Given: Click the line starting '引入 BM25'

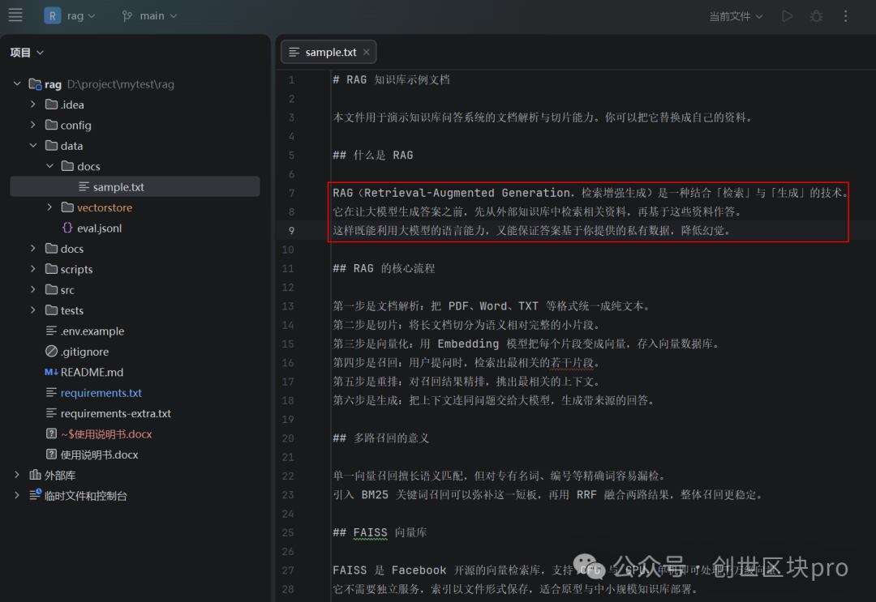Looking at the screenshot, I should click(547, 495).
